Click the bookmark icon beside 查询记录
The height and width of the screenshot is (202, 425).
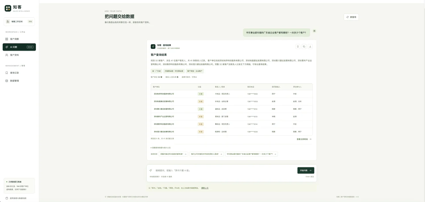7,73
